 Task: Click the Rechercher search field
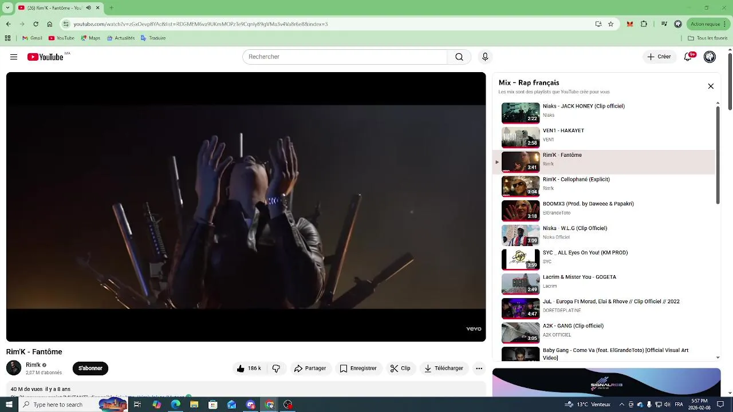coord(345,57)
